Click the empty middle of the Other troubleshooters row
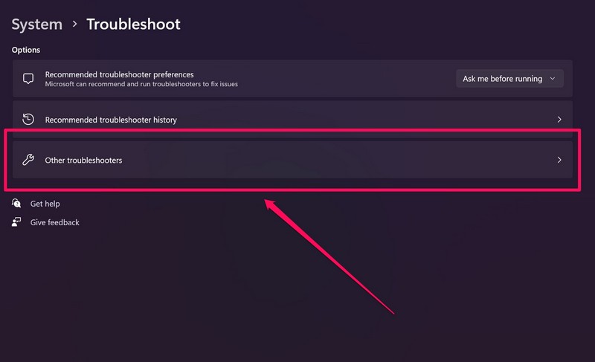This screenshot has width=595, height=362. click(335, 160)
